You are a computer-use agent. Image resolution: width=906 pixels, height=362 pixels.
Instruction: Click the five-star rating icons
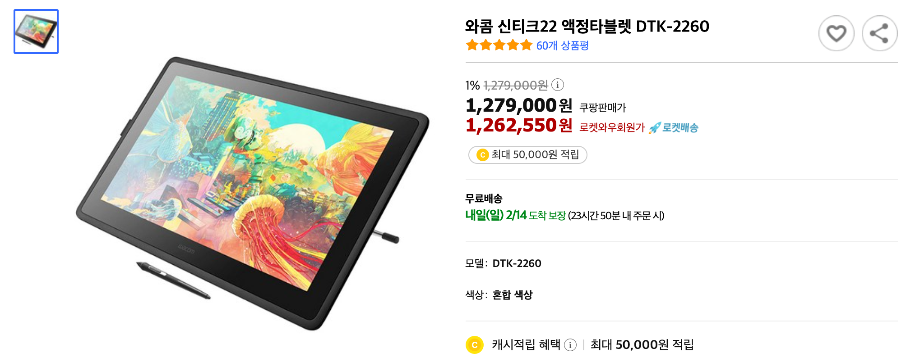click(499, 45)
